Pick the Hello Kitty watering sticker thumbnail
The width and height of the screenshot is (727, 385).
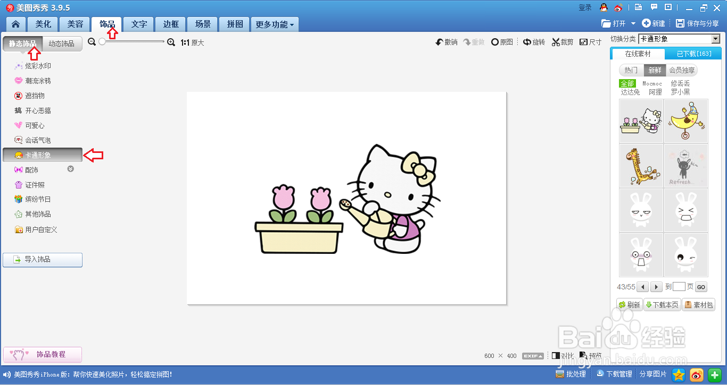point(641,121)
